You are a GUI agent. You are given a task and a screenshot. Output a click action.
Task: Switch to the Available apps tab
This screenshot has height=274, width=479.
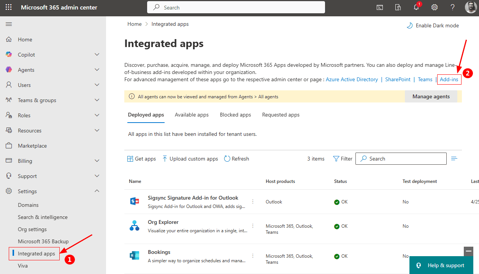coord(192,115)
